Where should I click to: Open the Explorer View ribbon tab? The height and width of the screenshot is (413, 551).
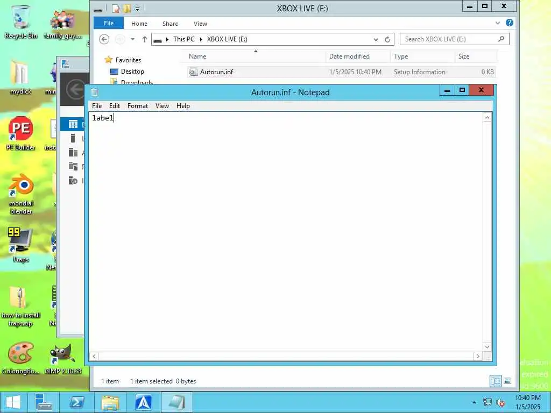(200, 24)
